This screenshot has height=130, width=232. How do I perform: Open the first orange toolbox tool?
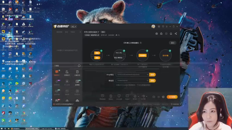point(57,73)
